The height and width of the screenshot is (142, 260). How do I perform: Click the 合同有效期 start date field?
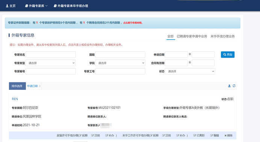tap(176, 63)
